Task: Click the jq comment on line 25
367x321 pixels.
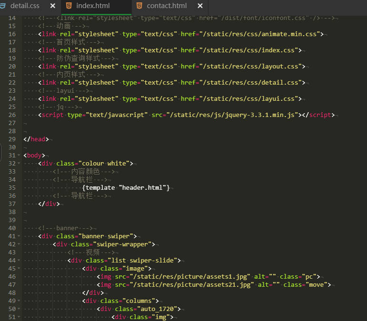Action: pos(58,107)
